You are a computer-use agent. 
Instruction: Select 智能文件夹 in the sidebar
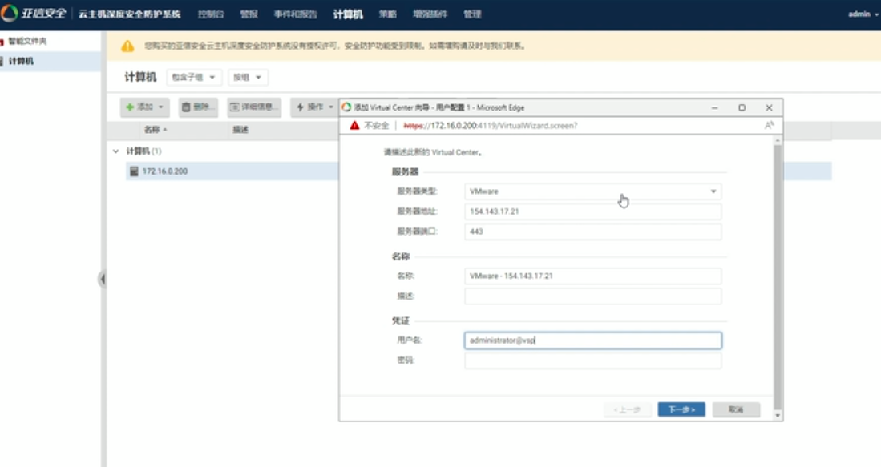pyautogui.click(x=27, y=41)
